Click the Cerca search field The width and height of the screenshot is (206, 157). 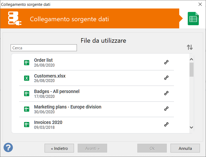click(x=44, y=48)
